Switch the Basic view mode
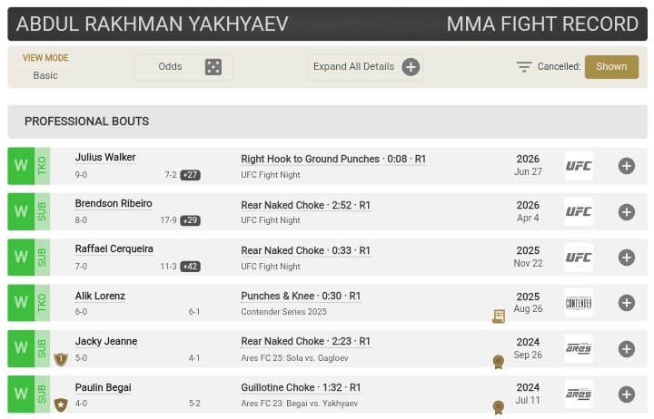Viewport: 654px width, 419px height. click(x=45, y=75)
